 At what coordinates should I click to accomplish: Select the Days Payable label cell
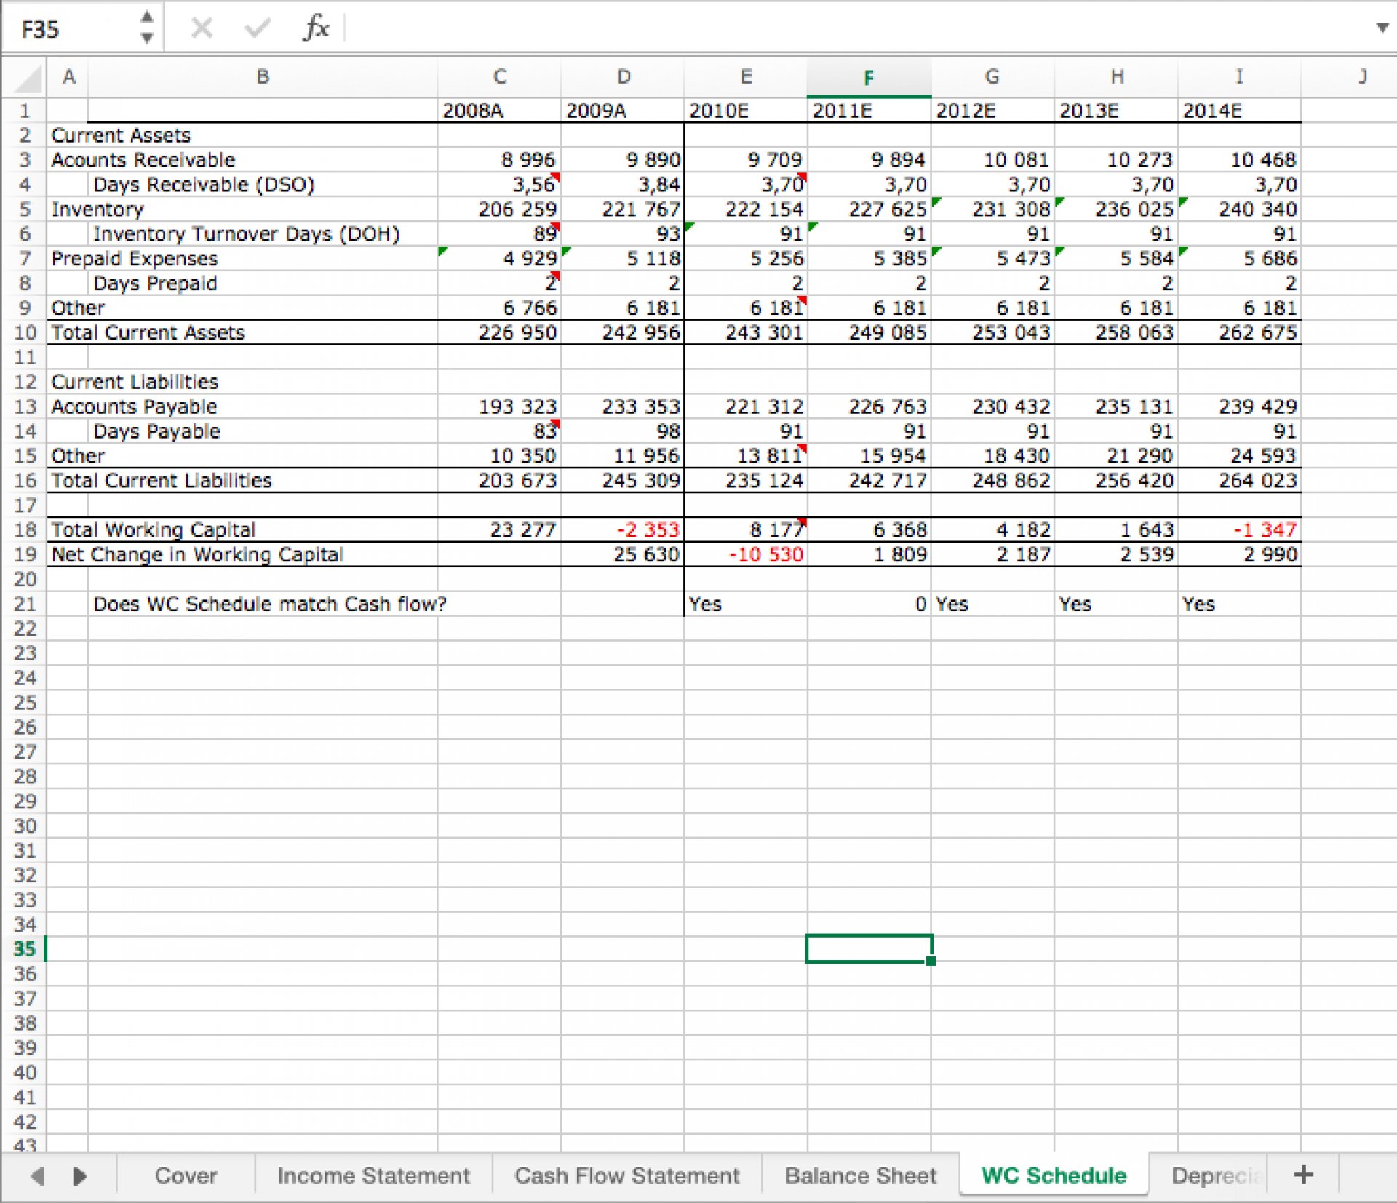pos(156,431)
